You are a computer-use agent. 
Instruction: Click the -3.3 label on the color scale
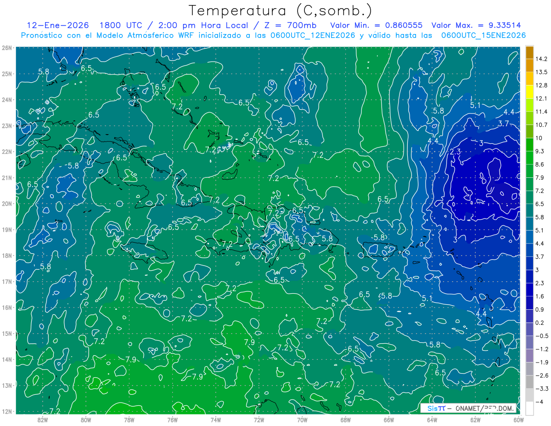pos(542,389)
